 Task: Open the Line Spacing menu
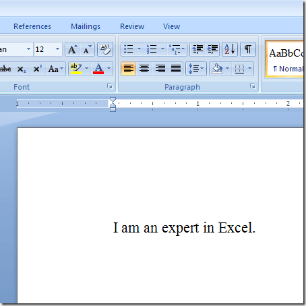point(196,69)
